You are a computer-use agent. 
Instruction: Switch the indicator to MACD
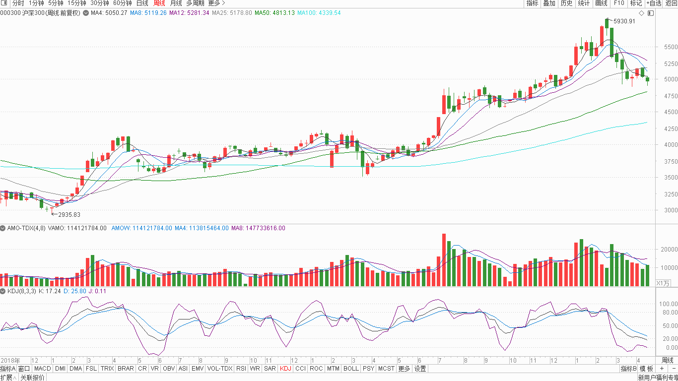pyautogui.click(x=43, y=369)
